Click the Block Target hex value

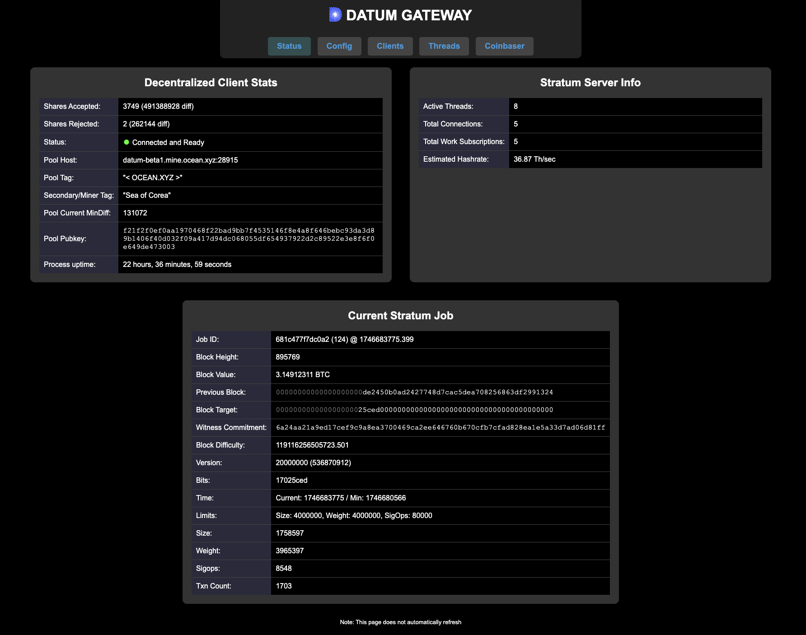[414, 410]
